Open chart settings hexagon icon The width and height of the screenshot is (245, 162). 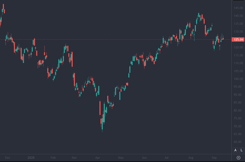coord(239,158)
